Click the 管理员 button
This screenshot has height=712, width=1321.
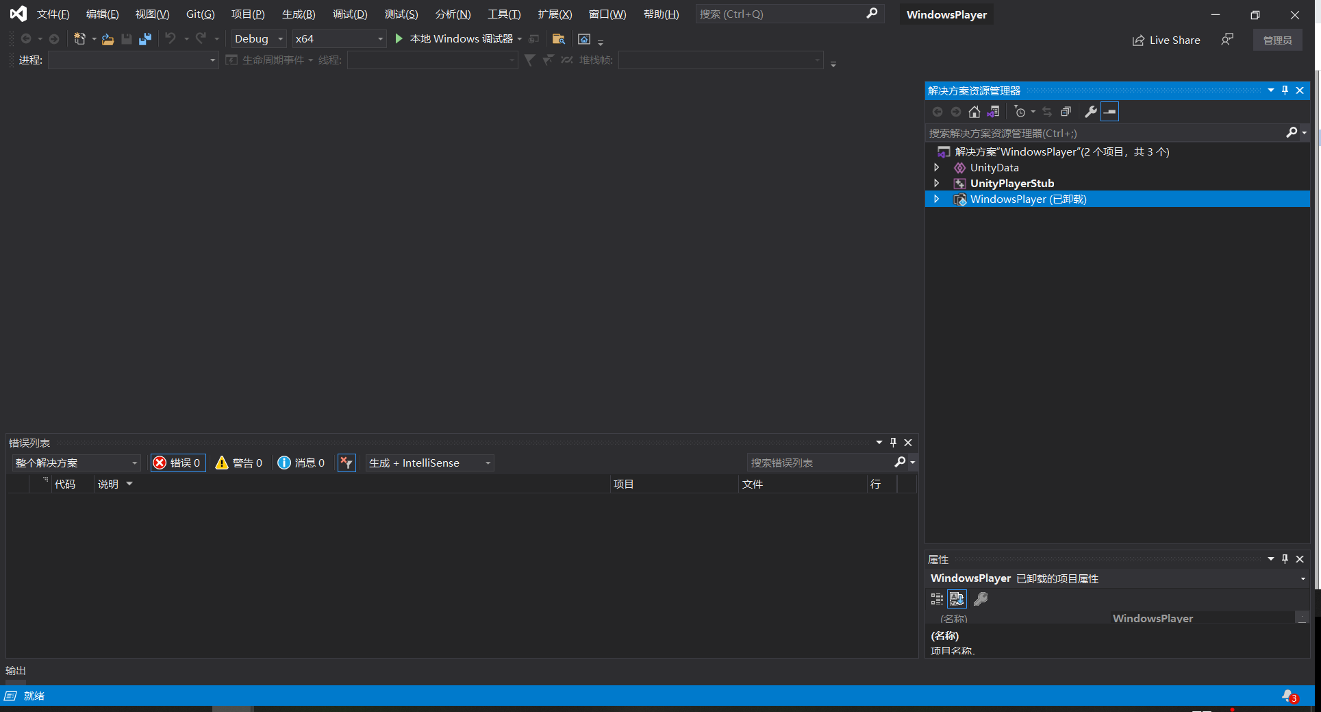[1278, 40]
